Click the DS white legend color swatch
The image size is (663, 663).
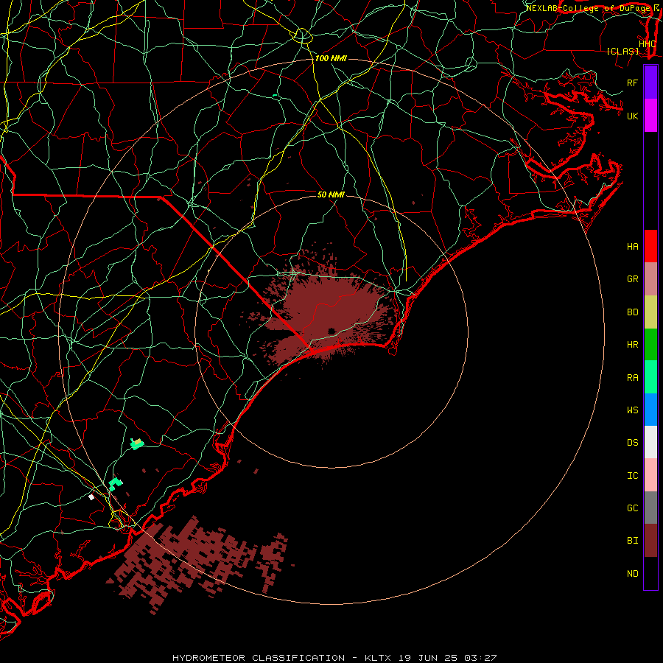650,442
